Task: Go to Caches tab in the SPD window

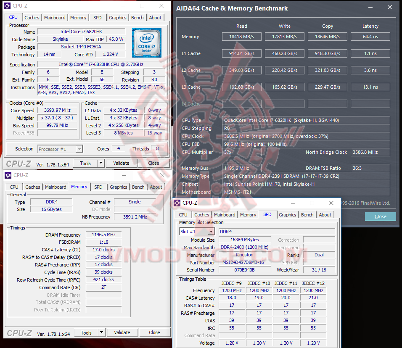Action: pyautogui.click(x=201, y=215)
